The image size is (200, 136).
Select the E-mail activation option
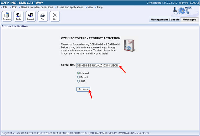coord(79,77)
